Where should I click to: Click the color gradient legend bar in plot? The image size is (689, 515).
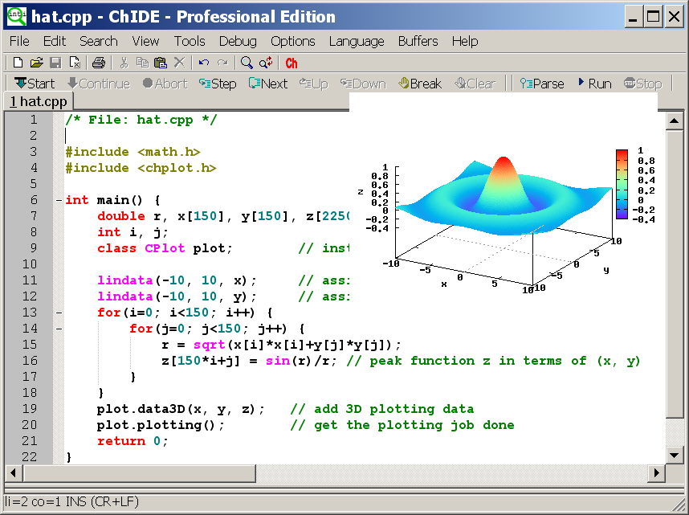click(622, 184)
